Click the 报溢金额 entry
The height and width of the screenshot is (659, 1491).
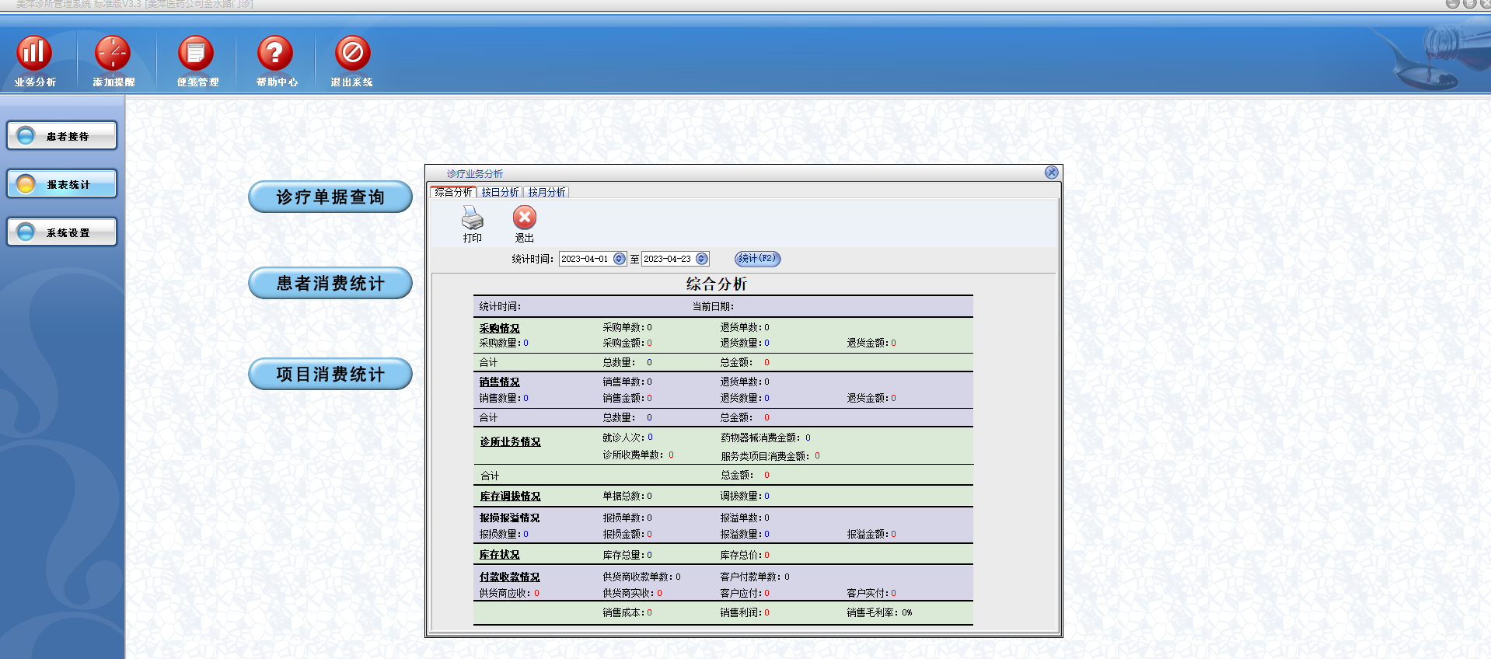pyautogui.click(x=871, y=535)
